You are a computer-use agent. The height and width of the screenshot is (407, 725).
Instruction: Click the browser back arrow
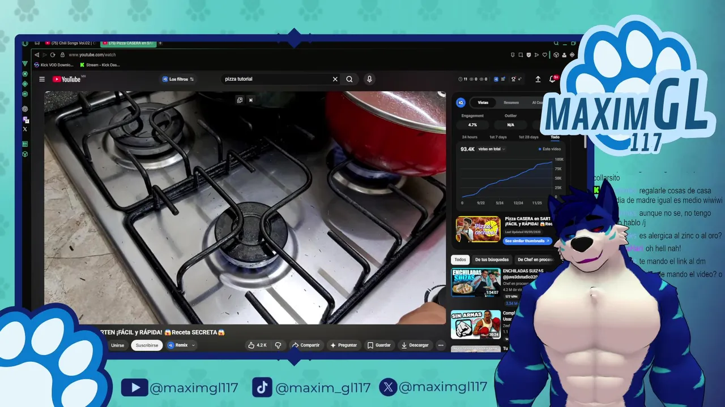[x=37, y=55]
